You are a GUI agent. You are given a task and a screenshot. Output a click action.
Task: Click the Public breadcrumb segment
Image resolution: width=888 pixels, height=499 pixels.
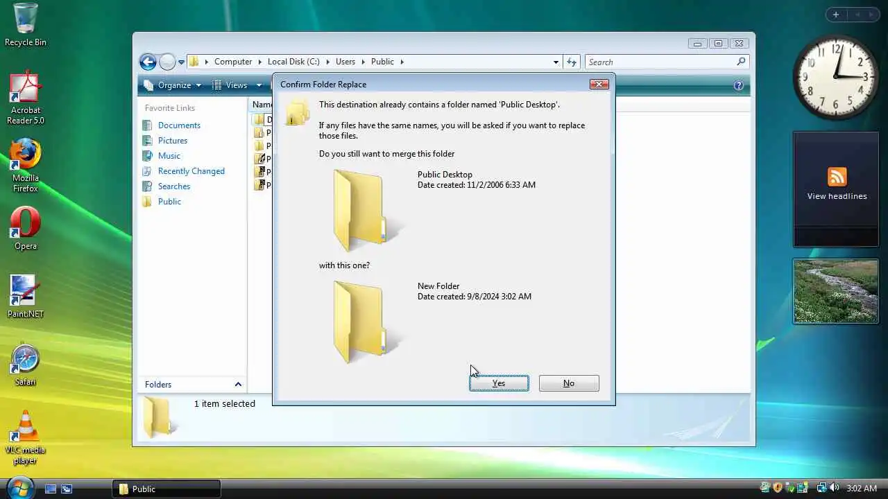[x=382, y=62]
